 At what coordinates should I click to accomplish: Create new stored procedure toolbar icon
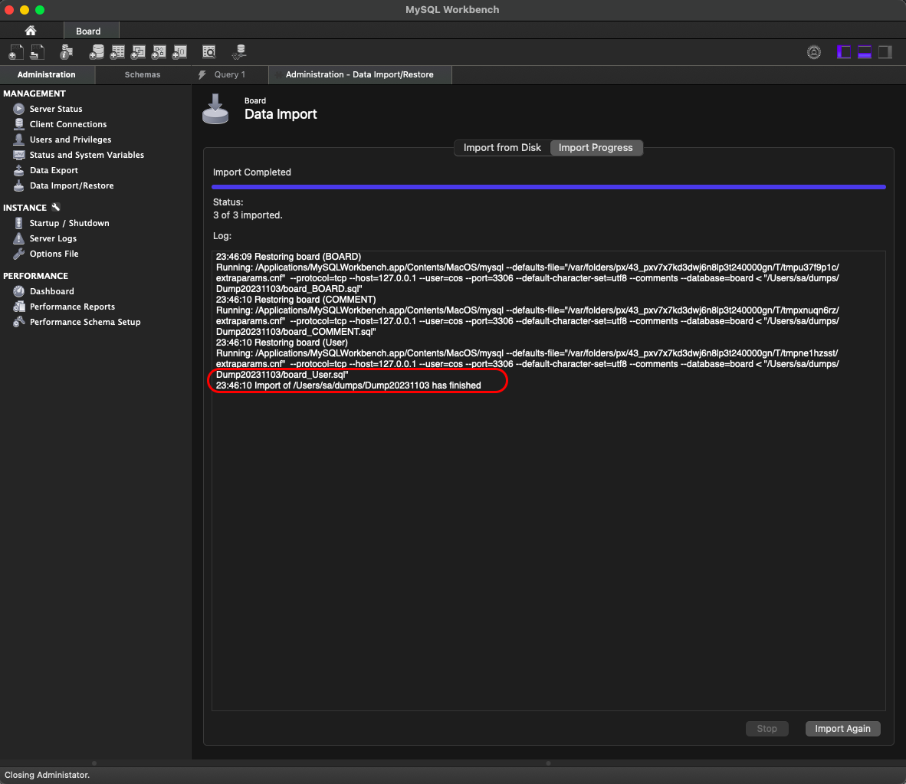(159, 52)
